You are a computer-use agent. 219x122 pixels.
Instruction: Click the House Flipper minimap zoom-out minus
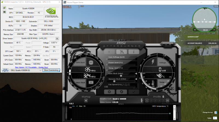(214, 30)
